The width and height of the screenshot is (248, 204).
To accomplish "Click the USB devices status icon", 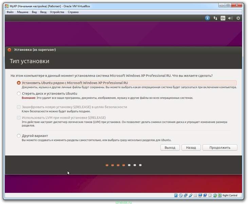I will [191, 195].
